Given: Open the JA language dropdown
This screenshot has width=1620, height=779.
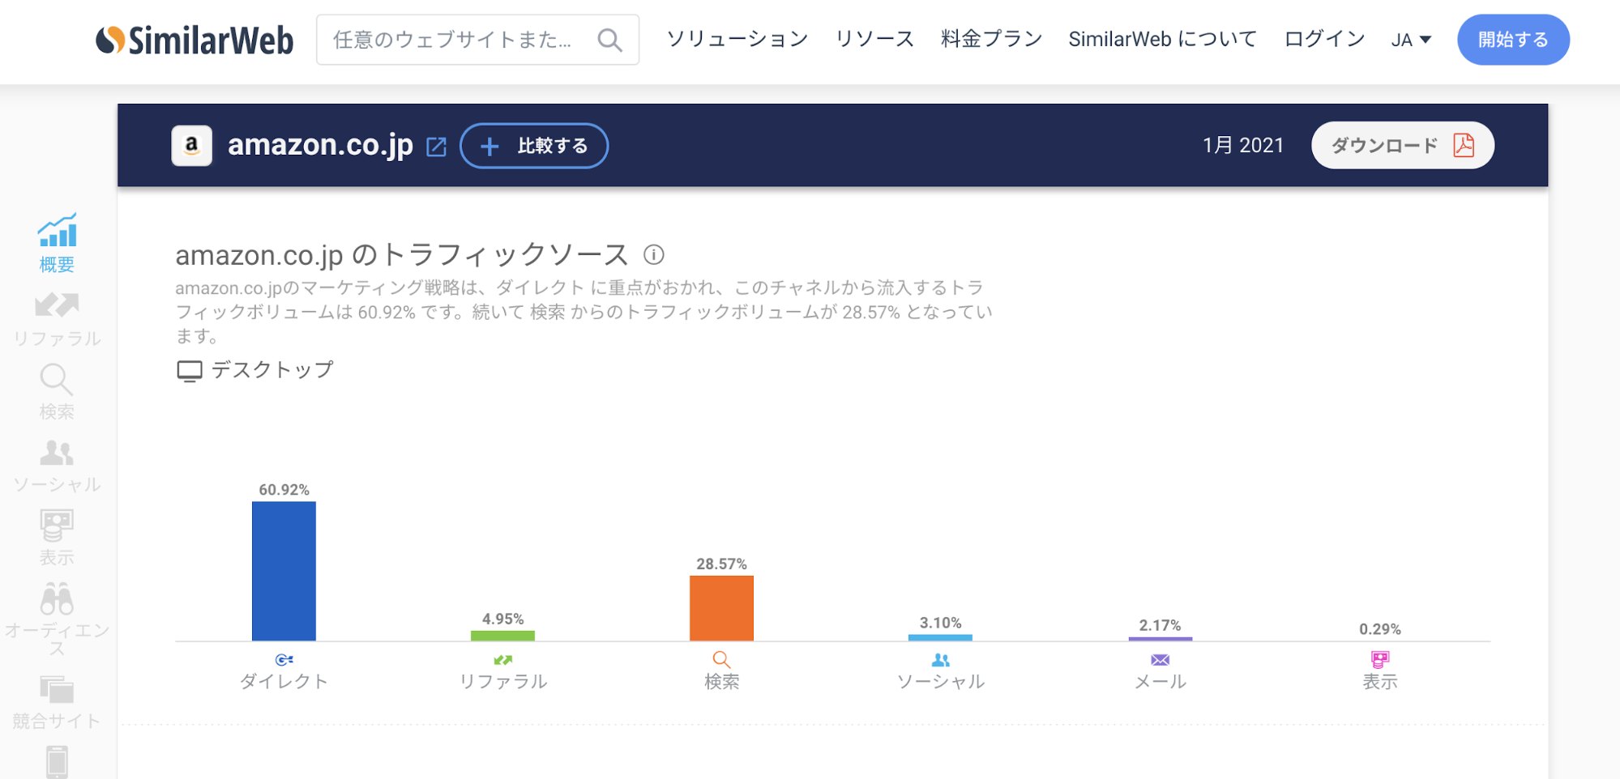Looking at the screenshot, I should click(1411, 40).
